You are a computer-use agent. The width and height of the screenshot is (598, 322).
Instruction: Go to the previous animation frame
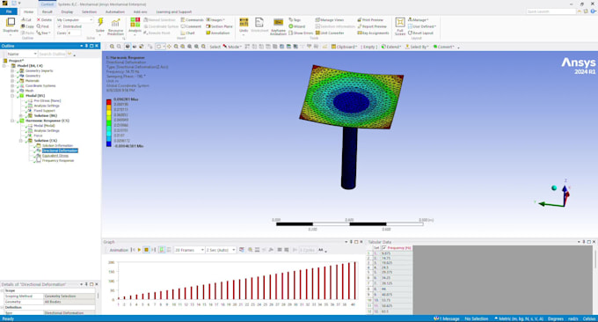[133, 250]
